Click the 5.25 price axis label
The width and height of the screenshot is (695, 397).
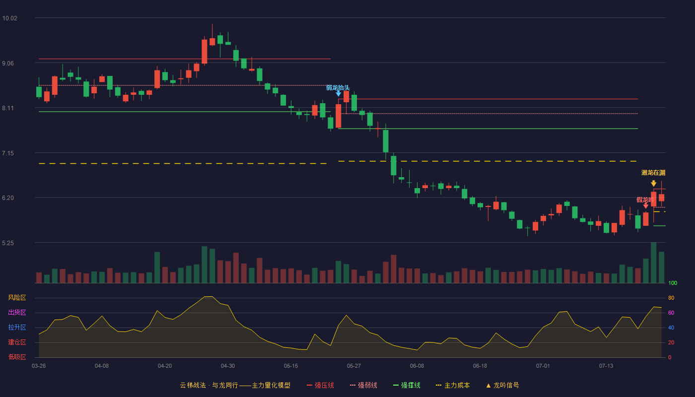[8, 243]
